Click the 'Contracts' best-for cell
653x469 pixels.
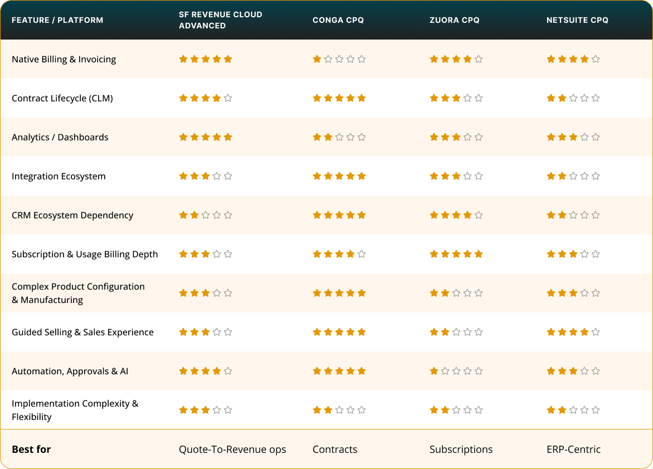coord(335,450)
